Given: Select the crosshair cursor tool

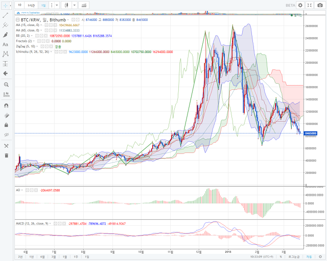Looking at the screenshot, I should pyautogui.click(x=5, y=6).
